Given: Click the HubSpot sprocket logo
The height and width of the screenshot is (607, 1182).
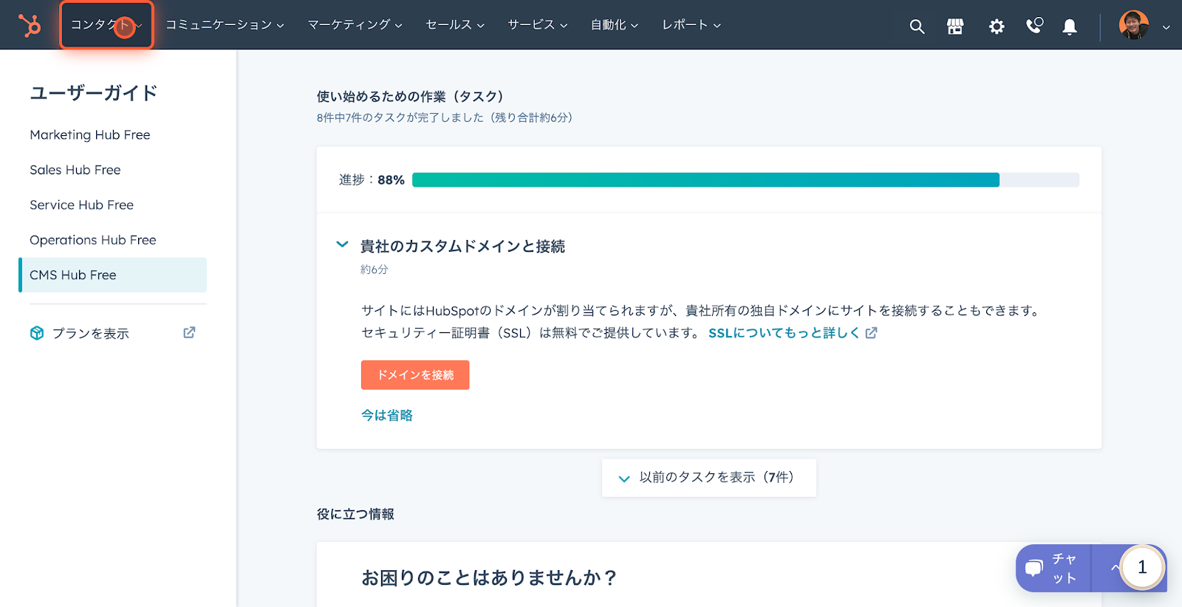Looking at the screenshot, I should pos(30,25).
